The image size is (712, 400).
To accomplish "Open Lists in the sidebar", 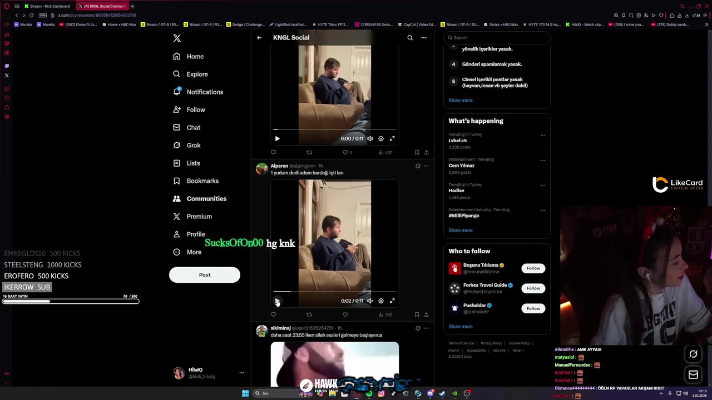I will click(186, 163).
